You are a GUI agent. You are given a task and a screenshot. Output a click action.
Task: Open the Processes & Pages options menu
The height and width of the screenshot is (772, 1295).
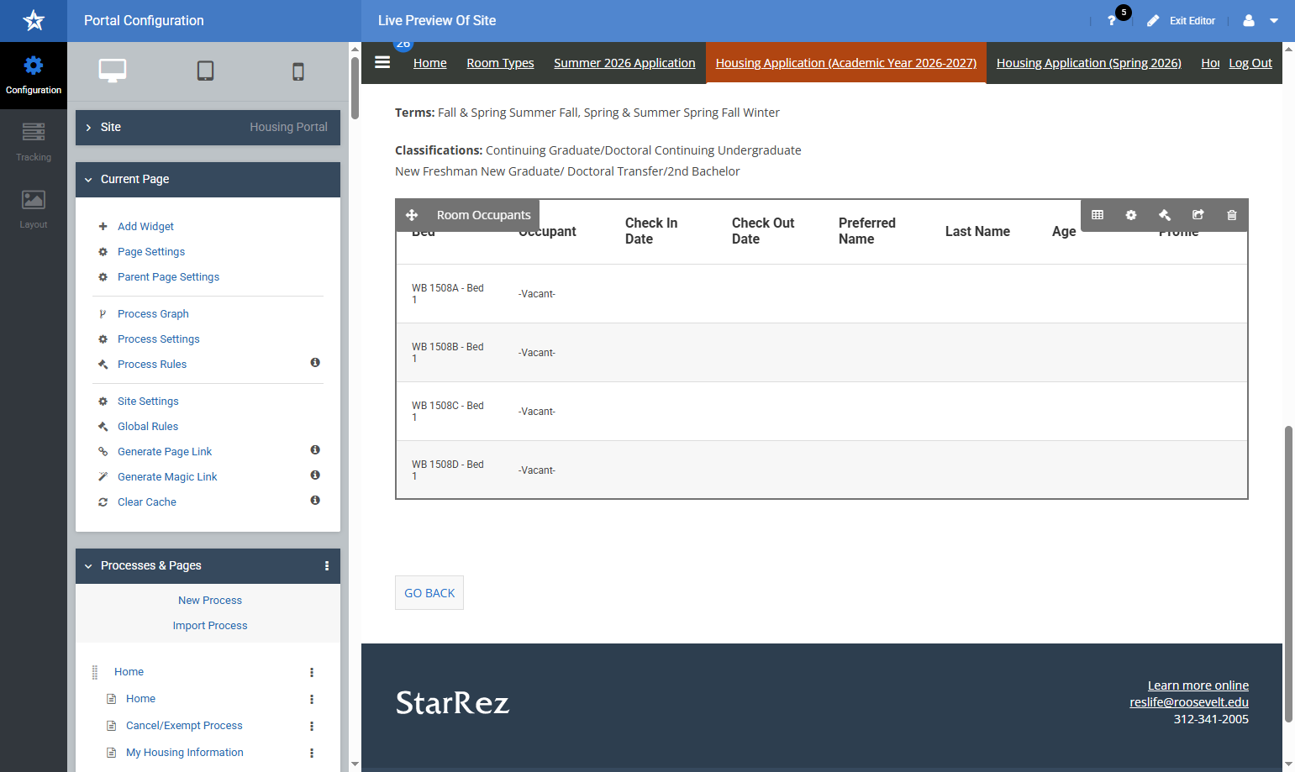pyautogui.click(x=327, y=566)
